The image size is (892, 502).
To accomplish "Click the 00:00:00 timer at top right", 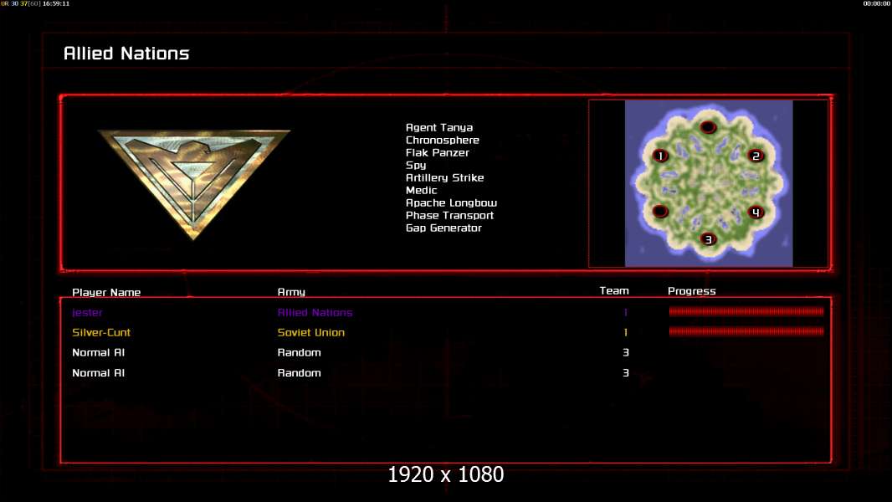I will (877, 3).
